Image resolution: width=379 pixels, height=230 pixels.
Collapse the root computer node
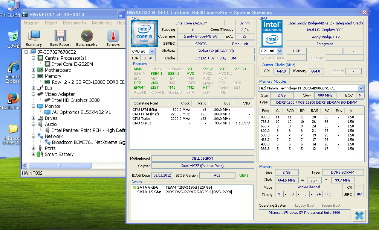pos(26,52)
